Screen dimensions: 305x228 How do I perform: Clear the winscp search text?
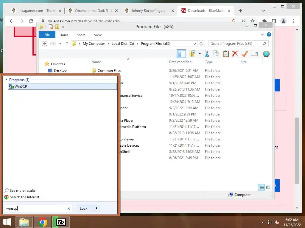click(69, 209)
